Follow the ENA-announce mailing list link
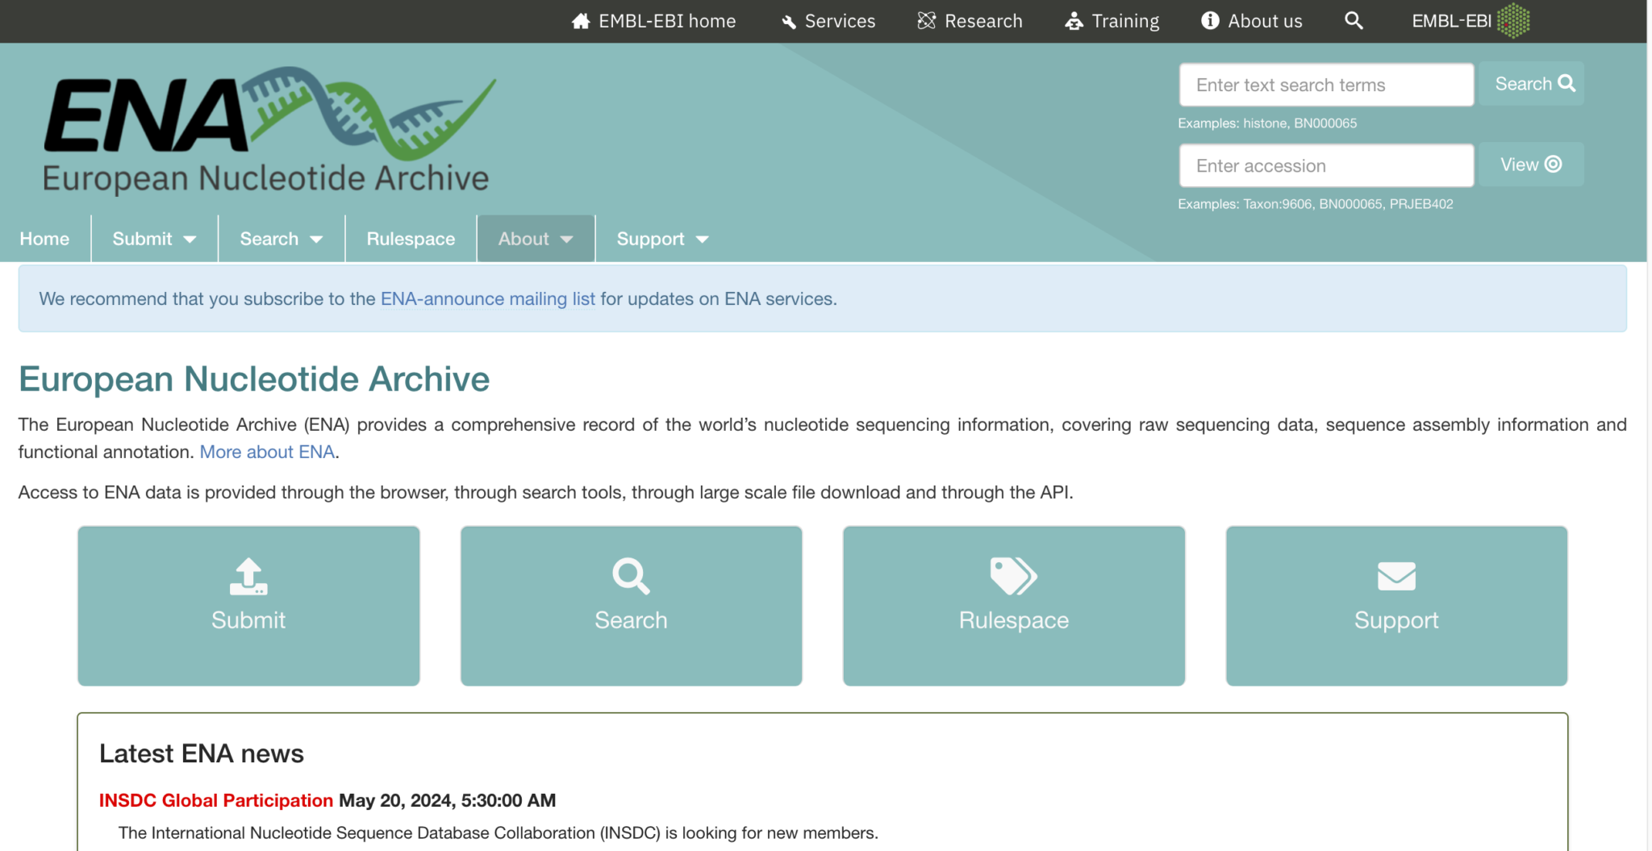 (x=487, y=298)
